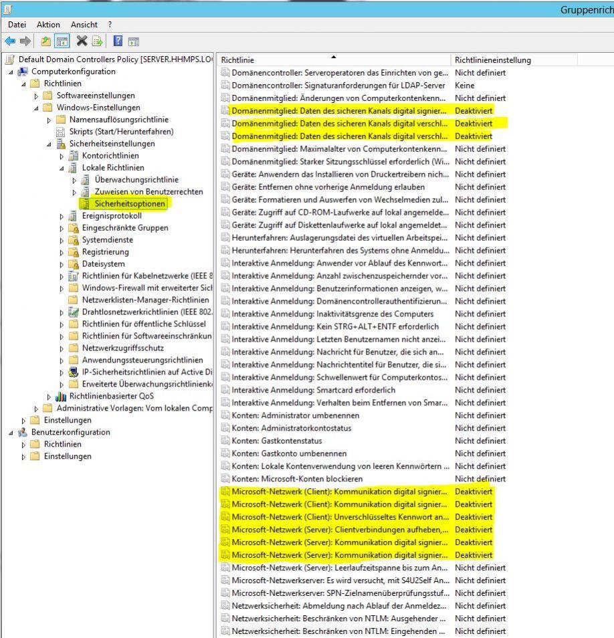Click the action pane toggle toolbar icon
The image size is (614, 638).
(134, 41)
